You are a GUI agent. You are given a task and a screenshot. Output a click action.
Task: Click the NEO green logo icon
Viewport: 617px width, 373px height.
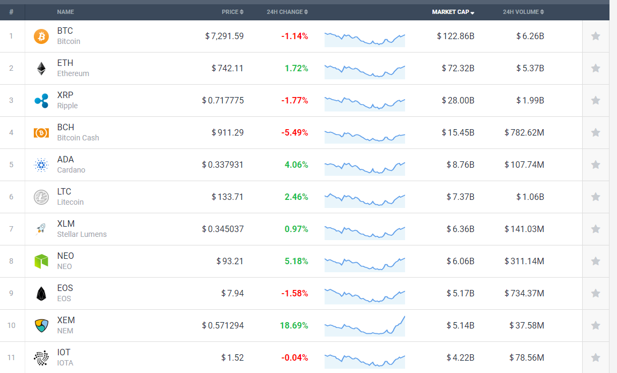[41, 262]
